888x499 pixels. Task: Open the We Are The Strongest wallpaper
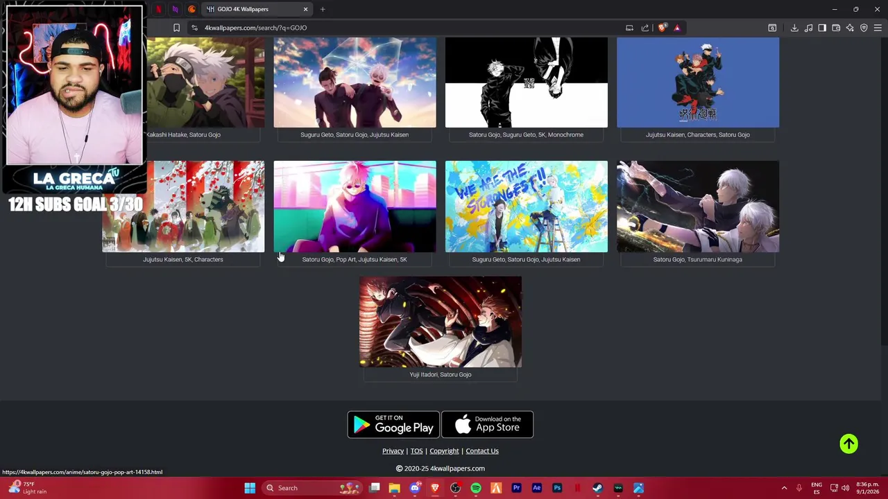526,207
